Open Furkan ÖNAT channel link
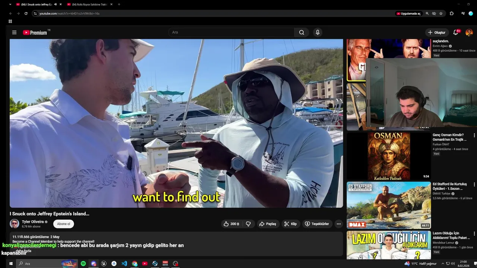 tap(442, 144)
